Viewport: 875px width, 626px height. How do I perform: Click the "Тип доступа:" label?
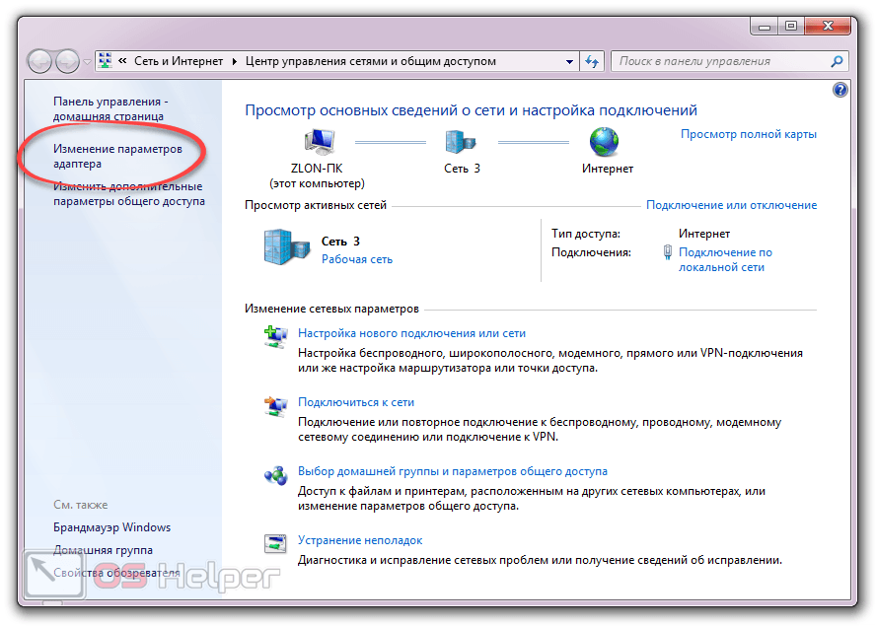point(585,234)
